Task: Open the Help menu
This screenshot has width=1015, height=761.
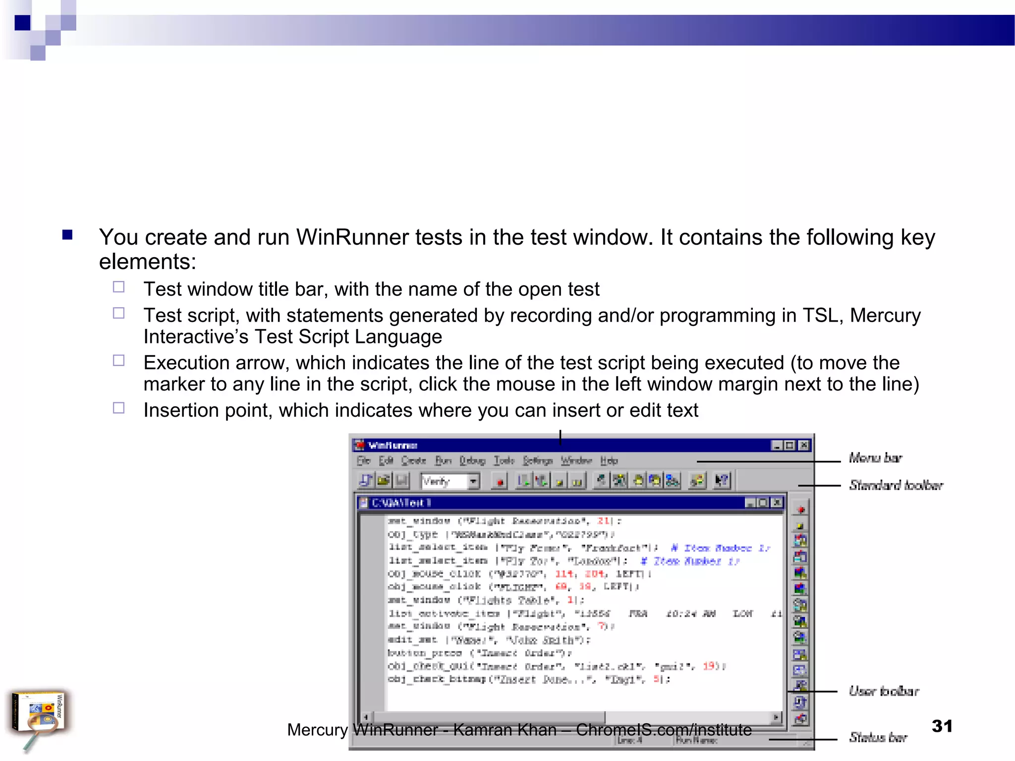Action: (x=609, y=461)
